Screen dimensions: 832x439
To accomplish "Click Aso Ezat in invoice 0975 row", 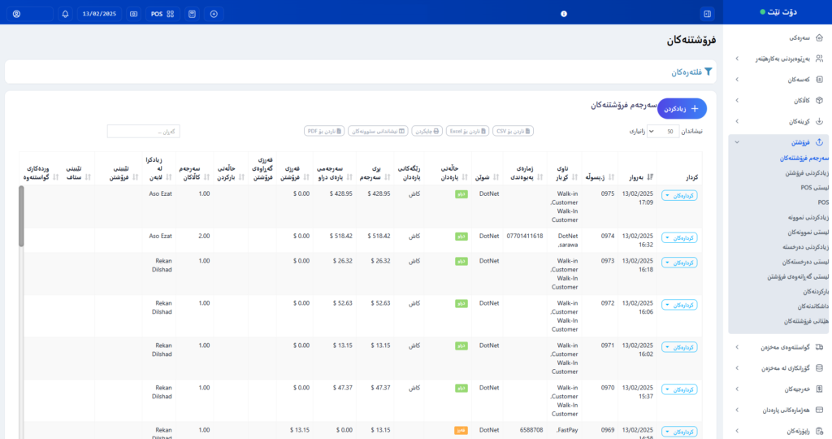I will (x=160, y=193).
